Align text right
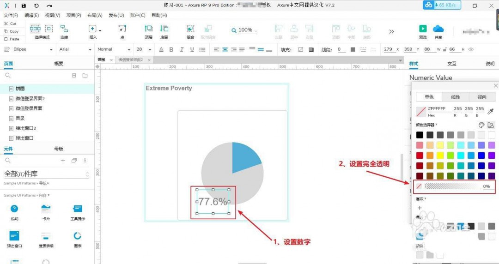499x264 pixels. point(234,49)
